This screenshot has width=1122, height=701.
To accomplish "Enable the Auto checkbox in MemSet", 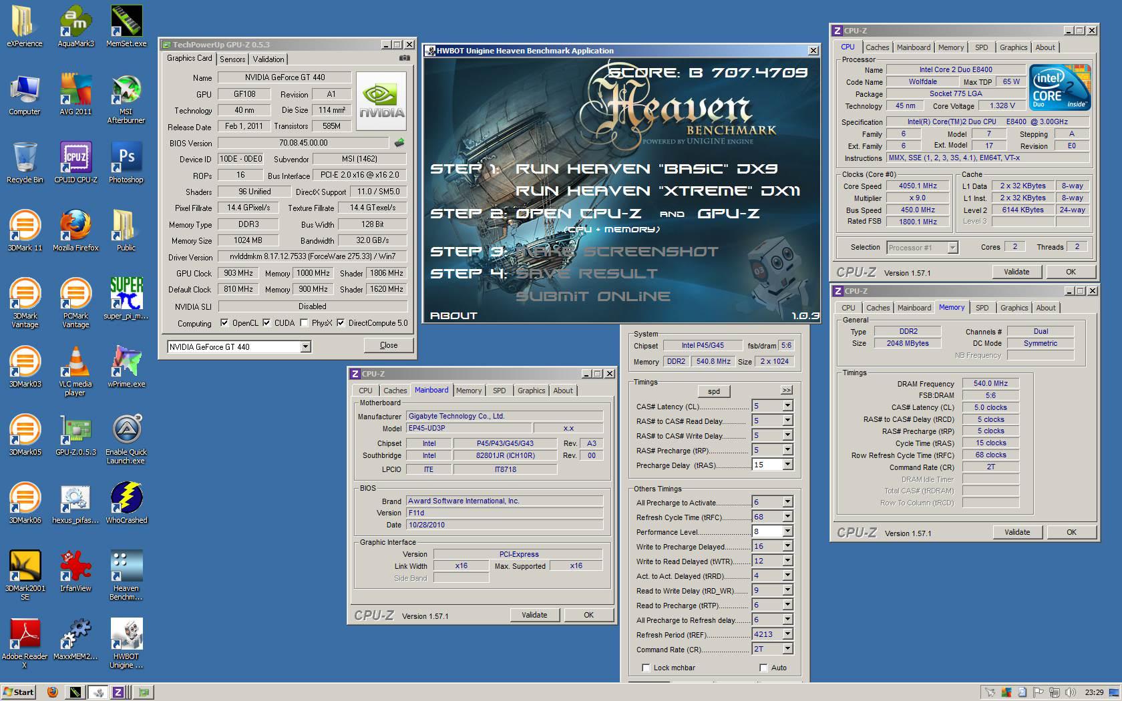I will click(x=763, y=668).
